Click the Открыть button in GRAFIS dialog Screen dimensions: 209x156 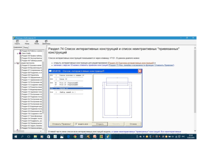(100, 124)
